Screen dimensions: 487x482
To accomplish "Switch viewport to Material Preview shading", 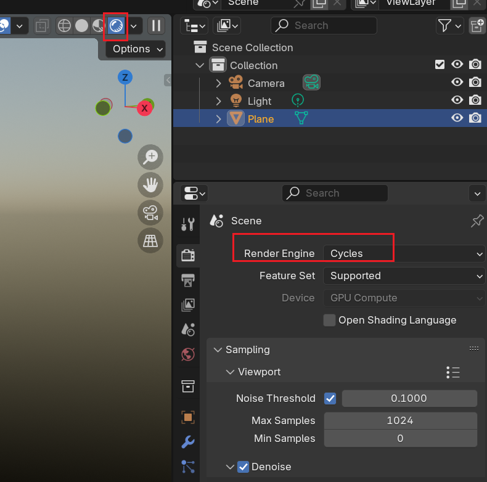I will click(99, 26).
